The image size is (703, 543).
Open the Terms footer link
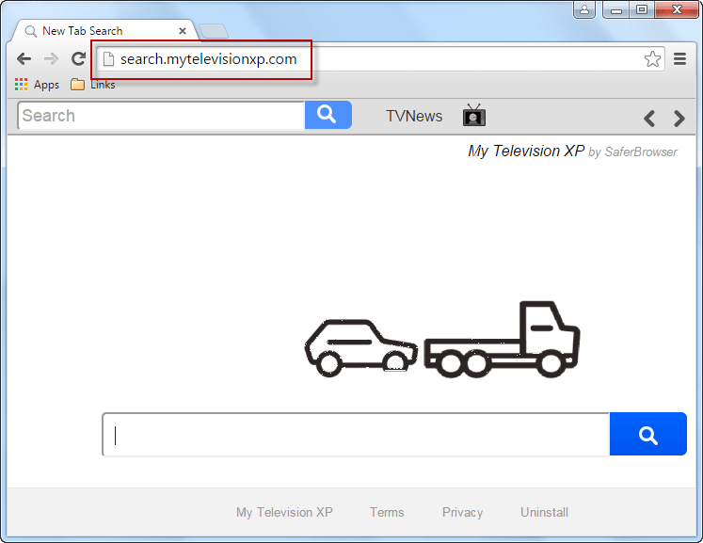click(387, 512)
